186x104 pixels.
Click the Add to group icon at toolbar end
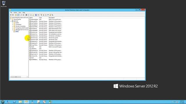(x=52, y=15)
